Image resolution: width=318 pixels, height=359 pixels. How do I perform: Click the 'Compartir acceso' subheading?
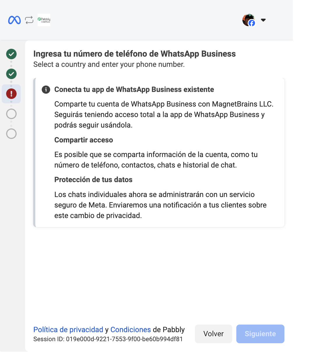[84, 140]
